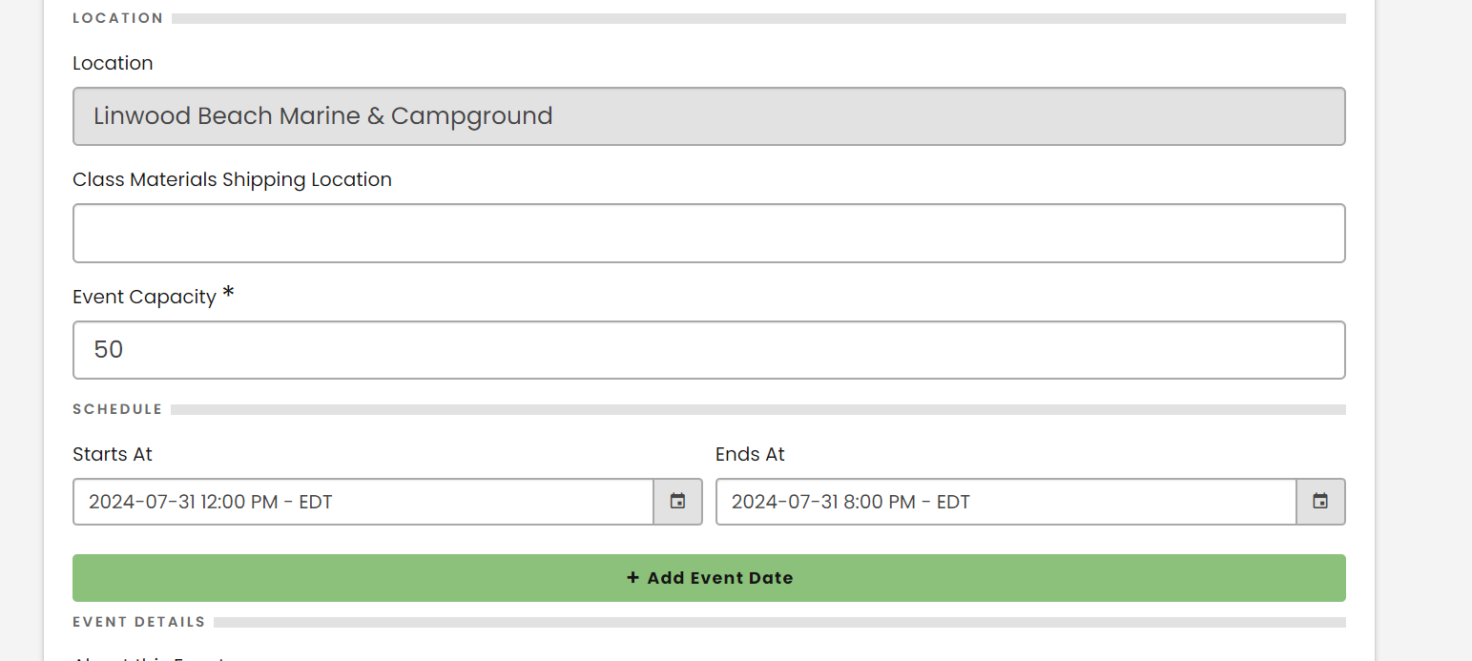The height and width of the screenshot is (661, 1472).
Task: Click the Location field label above the gray box
Action: pos(113,63)
